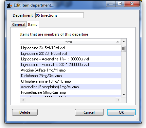This screenshot has height=128, width=146.
Task: Select Adrenaline (Epinephrine) 1mg/ml amp row
Action: 70,87
